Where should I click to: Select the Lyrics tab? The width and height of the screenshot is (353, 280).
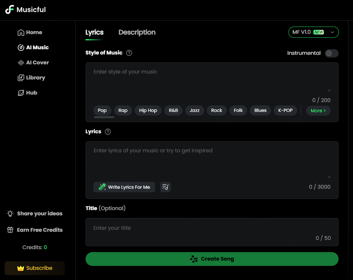point(94,32)
